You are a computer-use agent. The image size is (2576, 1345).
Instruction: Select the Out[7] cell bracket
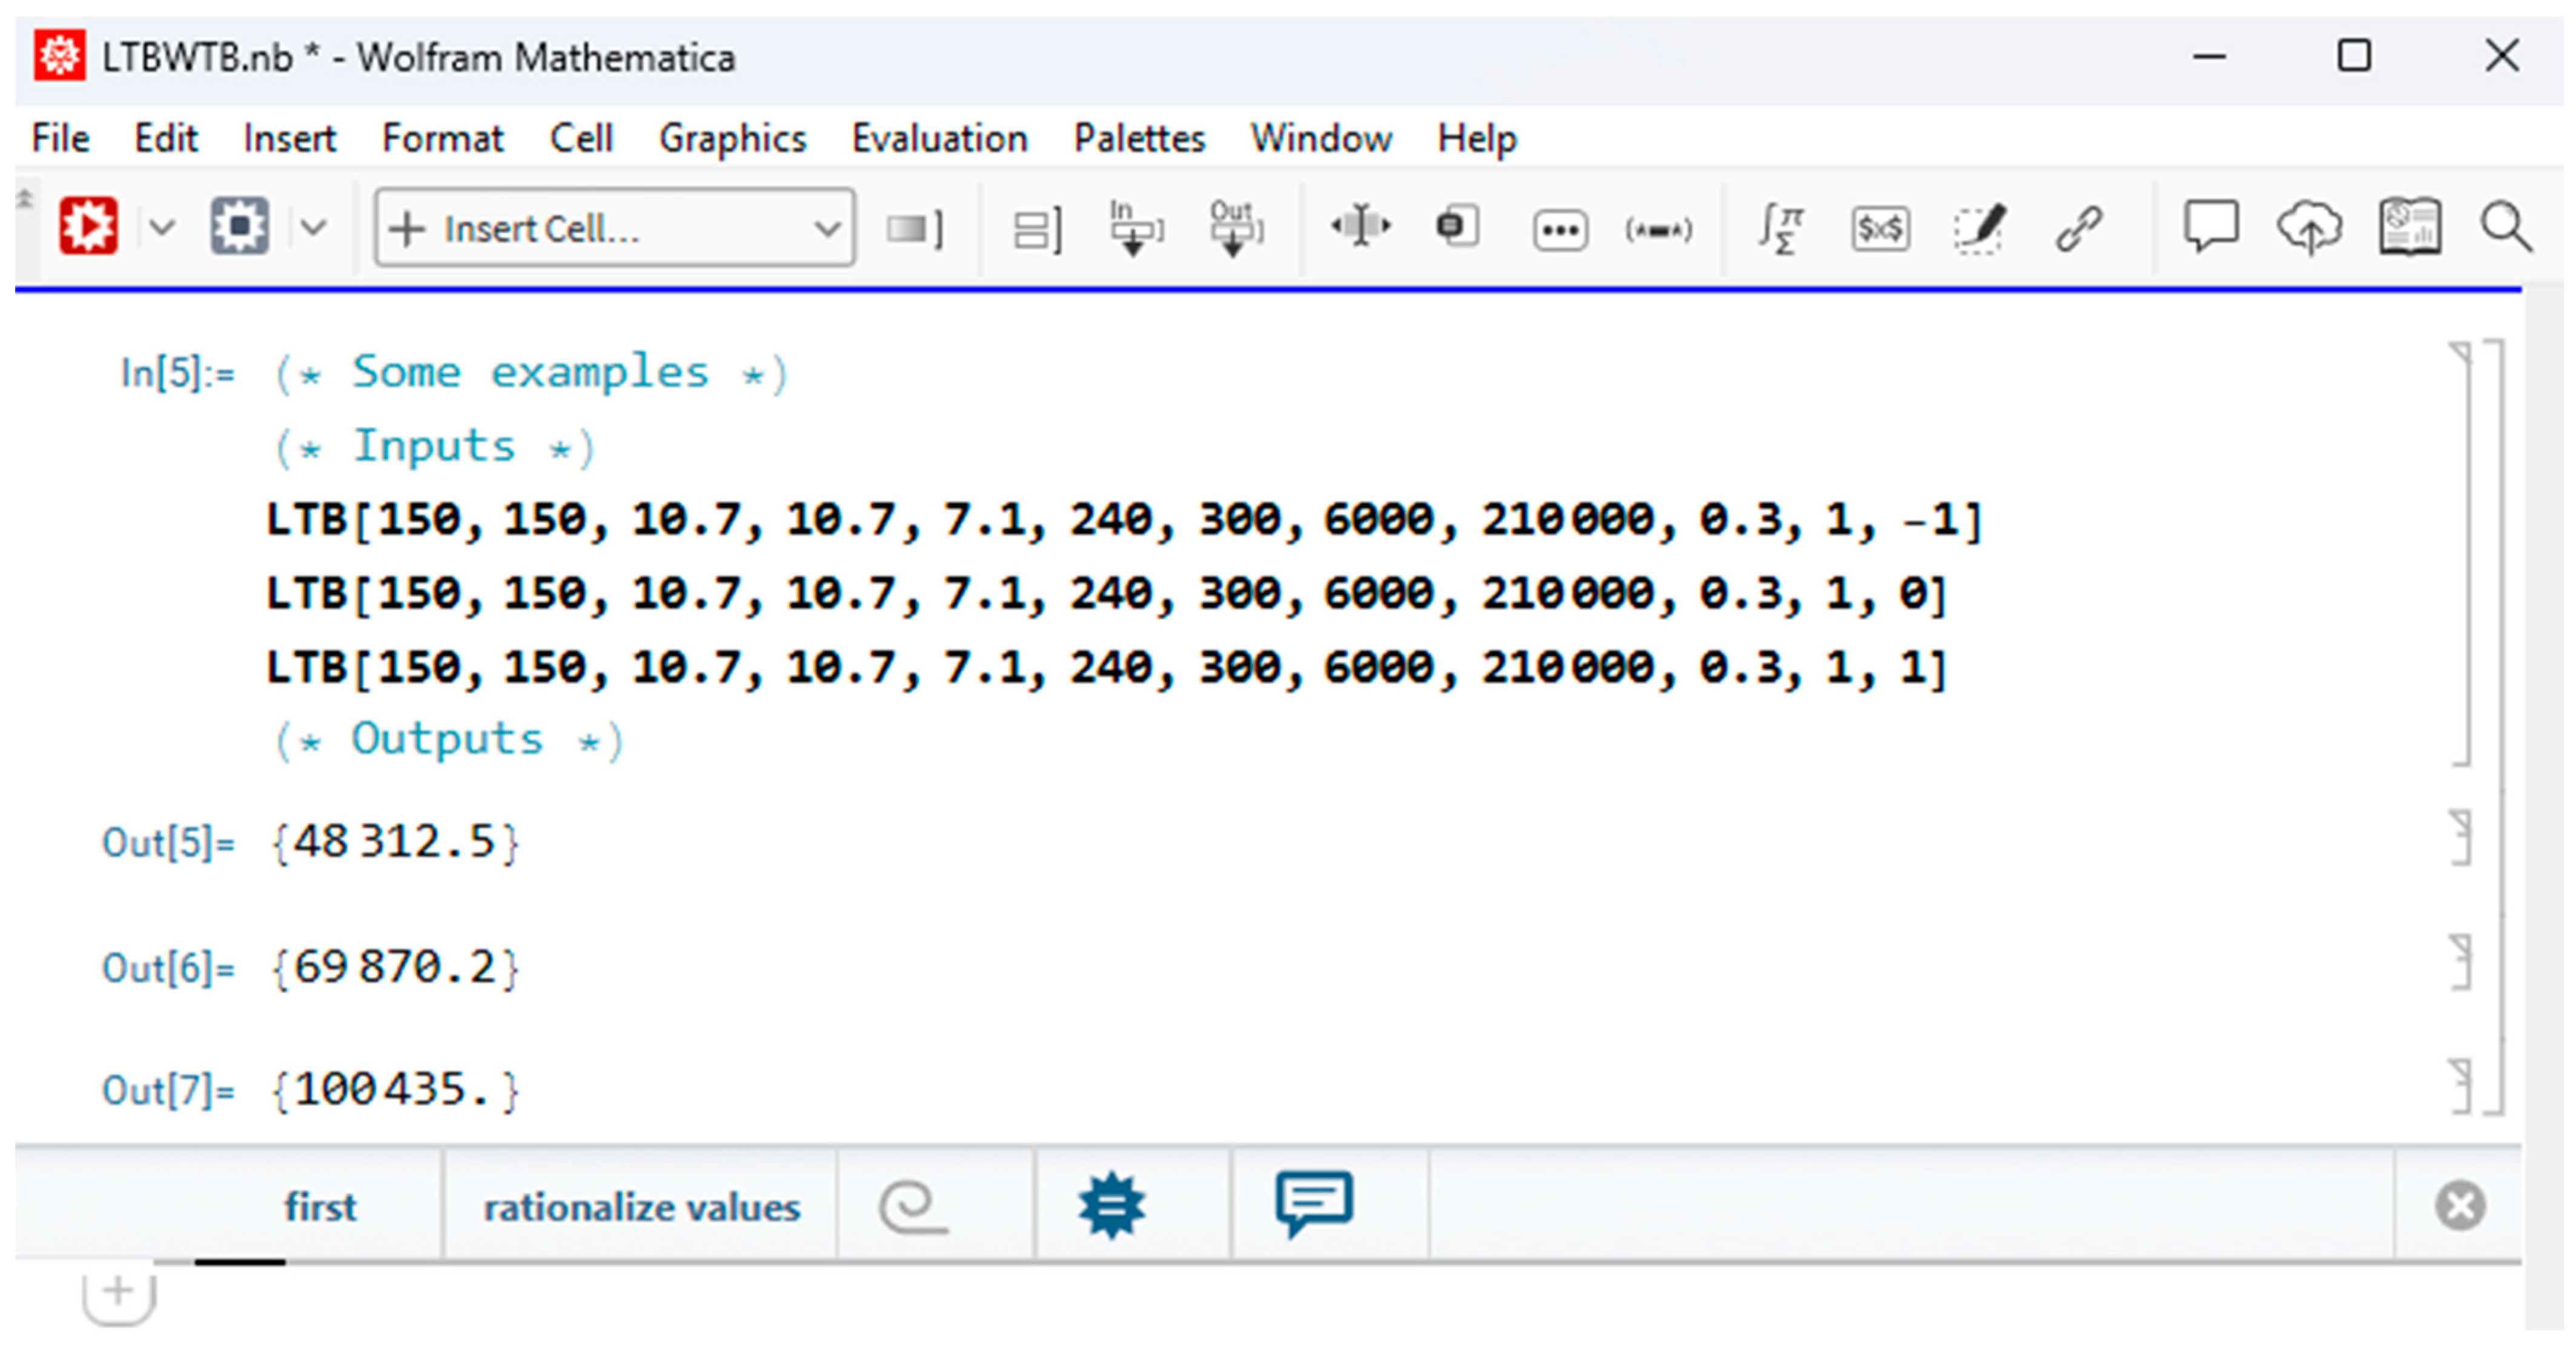(2461, 1087)
